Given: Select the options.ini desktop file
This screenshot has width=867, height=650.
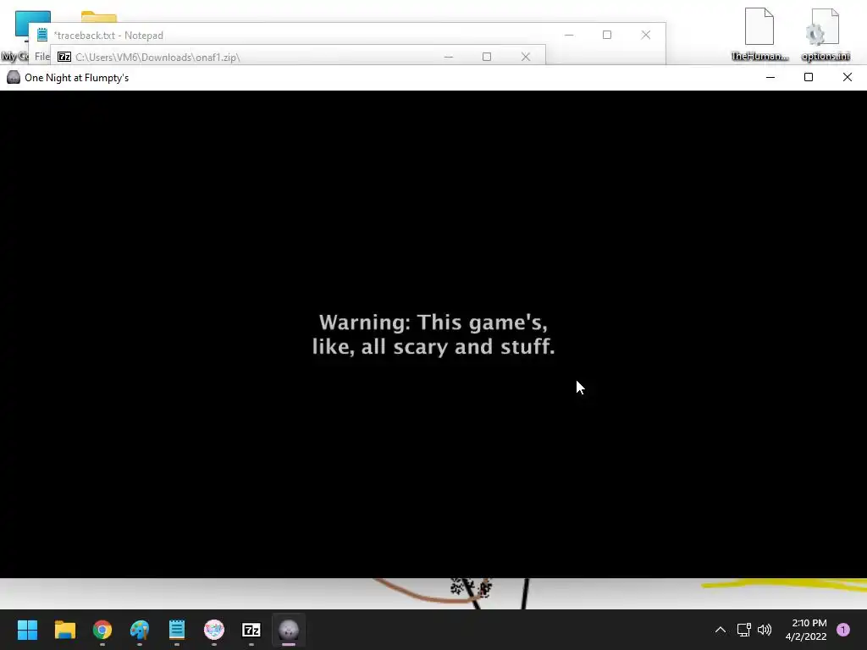Looking at the screenshot, I should pyautogui.click(x=825, y=34).
